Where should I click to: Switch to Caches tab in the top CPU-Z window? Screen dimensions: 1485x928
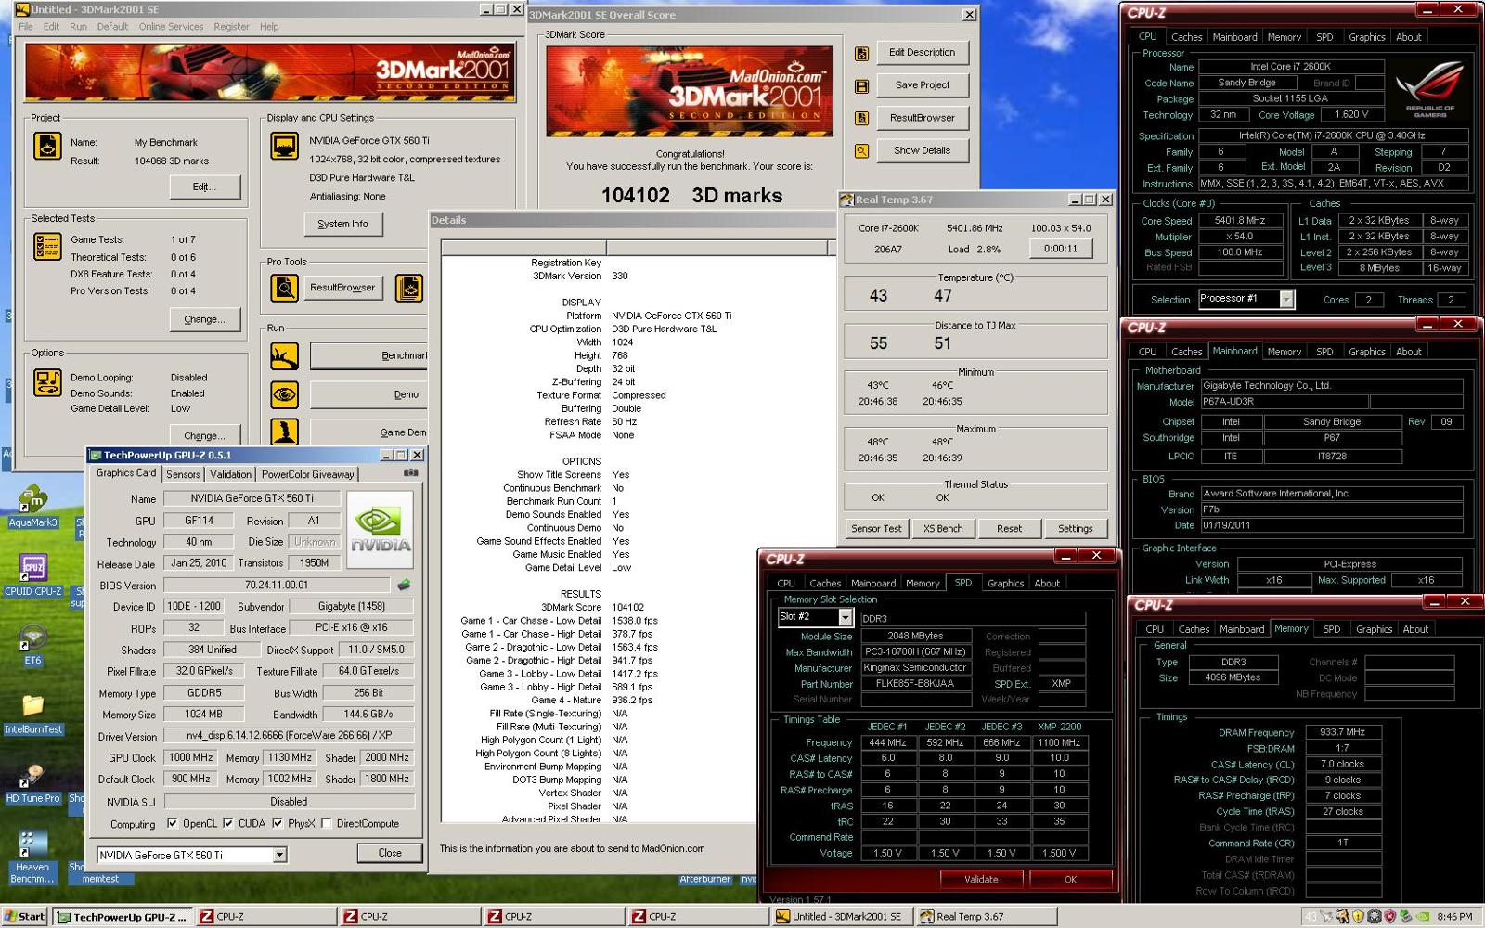point(1186,37)
